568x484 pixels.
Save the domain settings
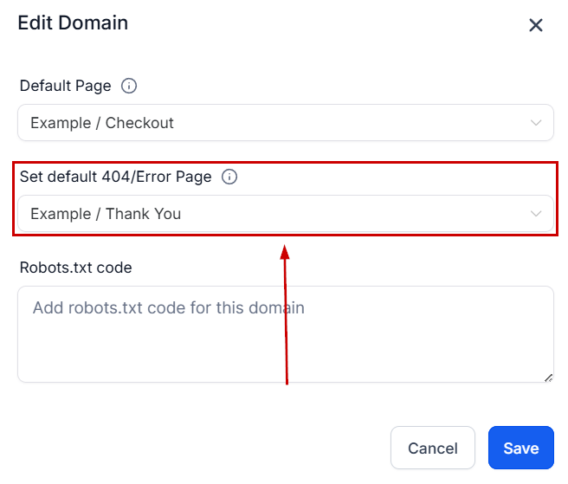520,448
